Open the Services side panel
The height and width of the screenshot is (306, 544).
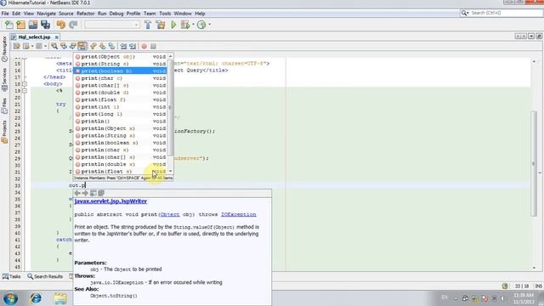4,79
